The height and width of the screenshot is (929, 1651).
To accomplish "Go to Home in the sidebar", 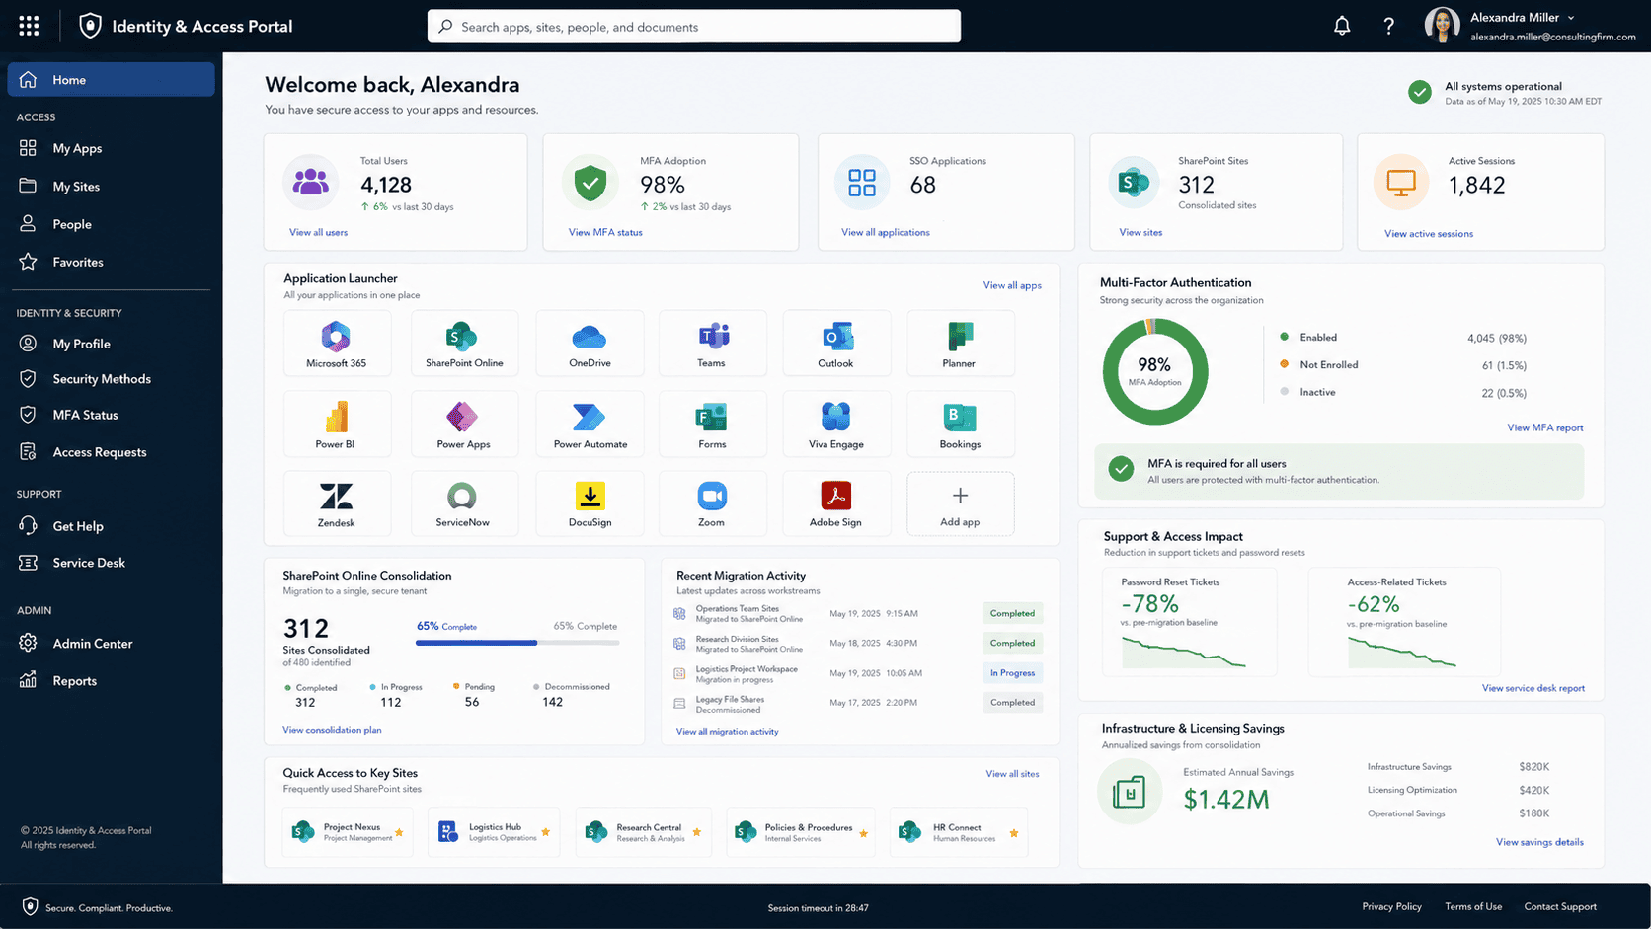I will (x=111, y=79).
